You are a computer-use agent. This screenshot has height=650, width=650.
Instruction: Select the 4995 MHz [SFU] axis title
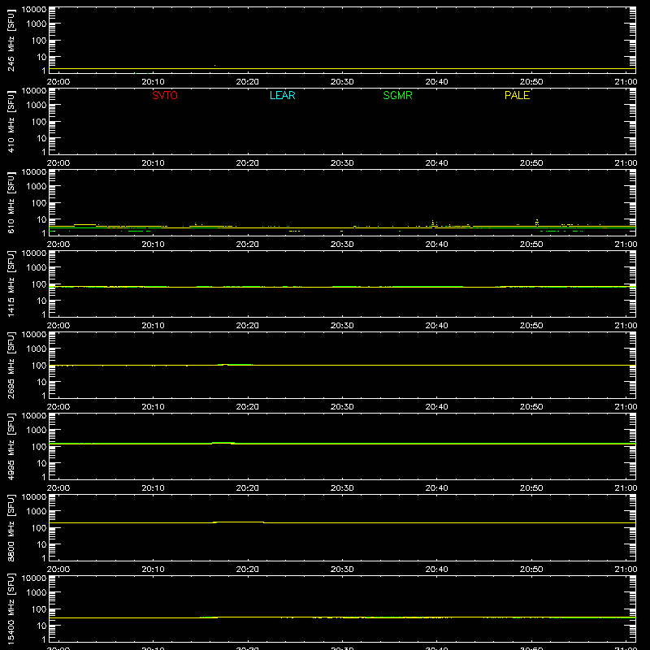point(11,446)
